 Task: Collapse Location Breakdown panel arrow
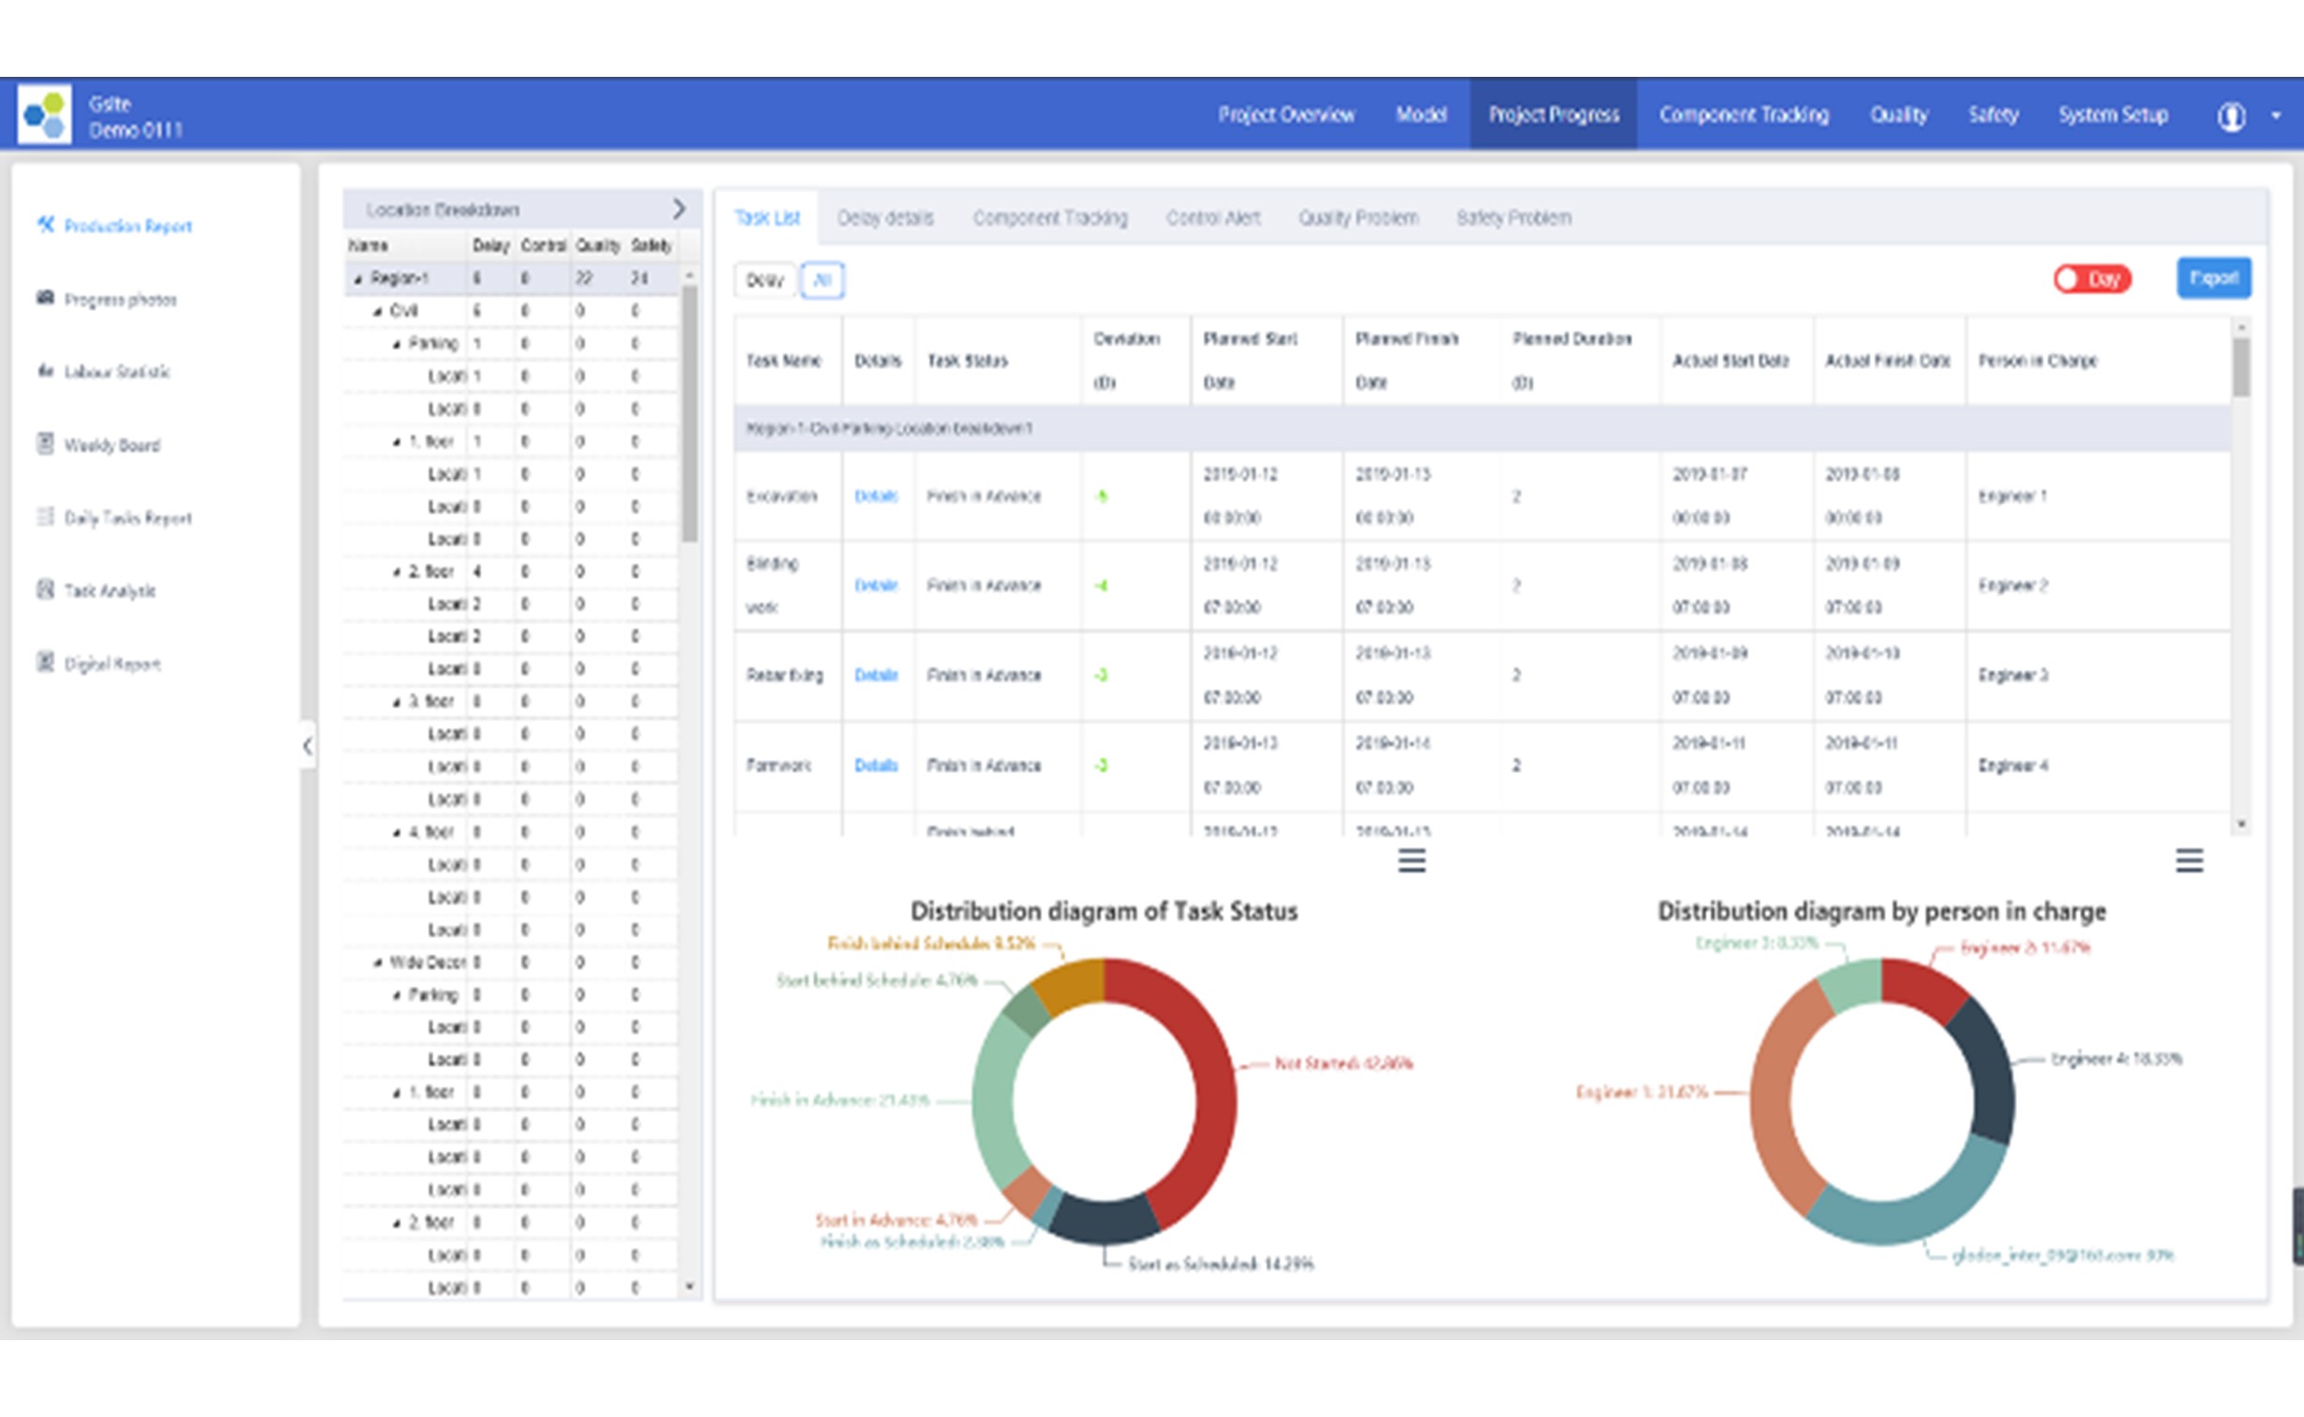click(679, 208)
